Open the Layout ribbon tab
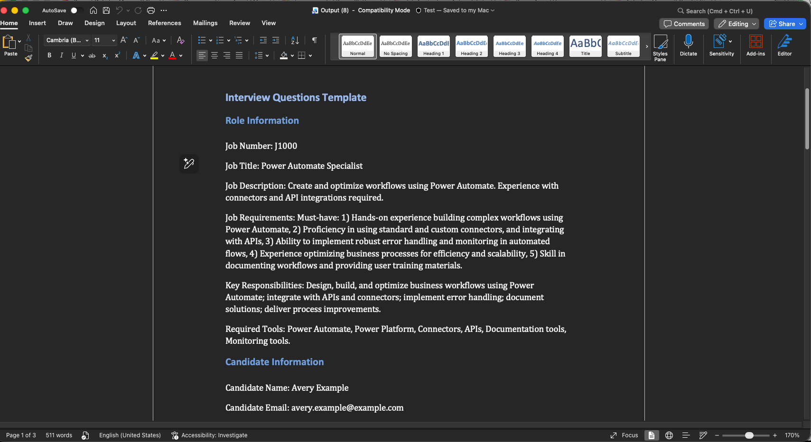Screen dimensions: 811x442 point(126,23)
